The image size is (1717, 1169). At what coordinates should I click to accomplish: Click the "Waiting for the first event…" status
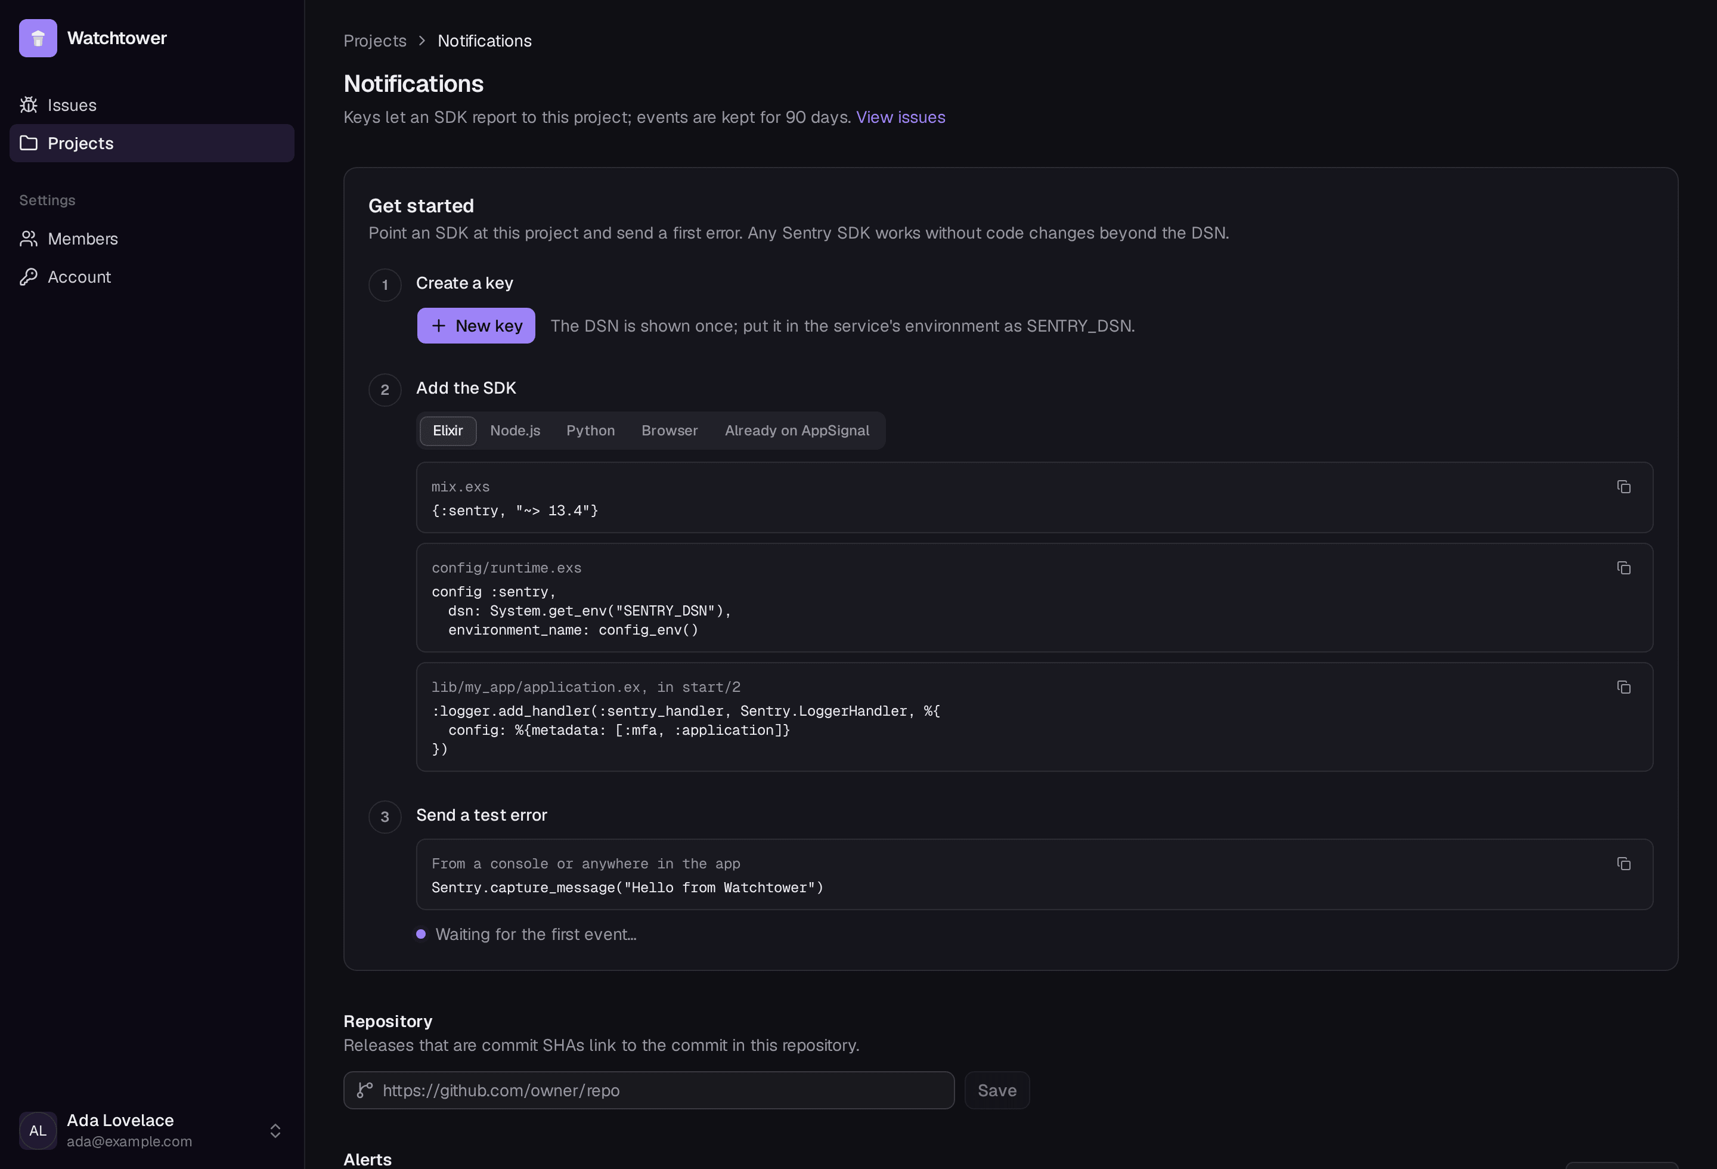point(526,935)
